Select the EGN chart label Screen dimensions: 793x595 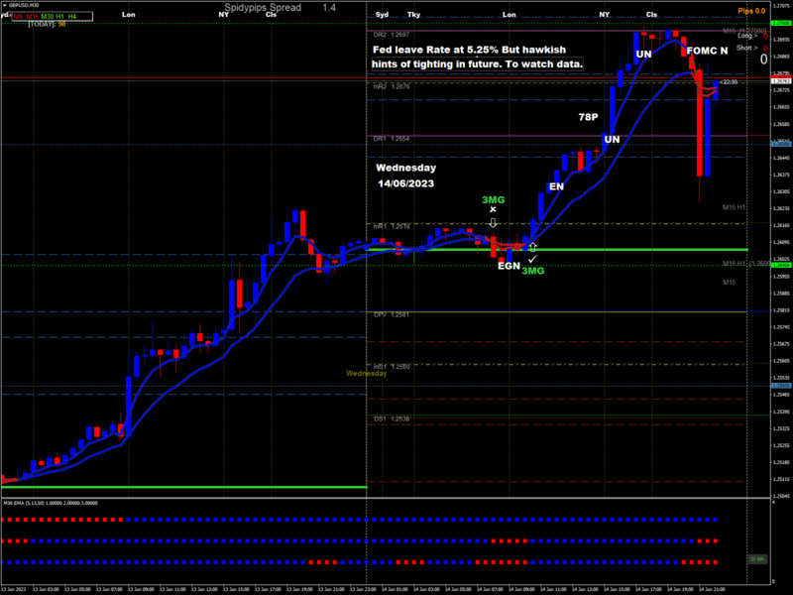tap(509, 266)
